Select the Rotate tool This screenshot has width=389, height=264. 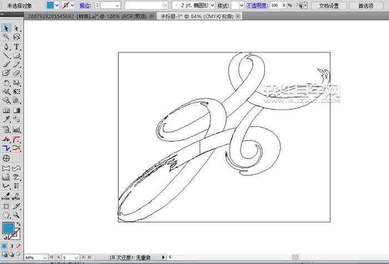(x=6, y=83)
